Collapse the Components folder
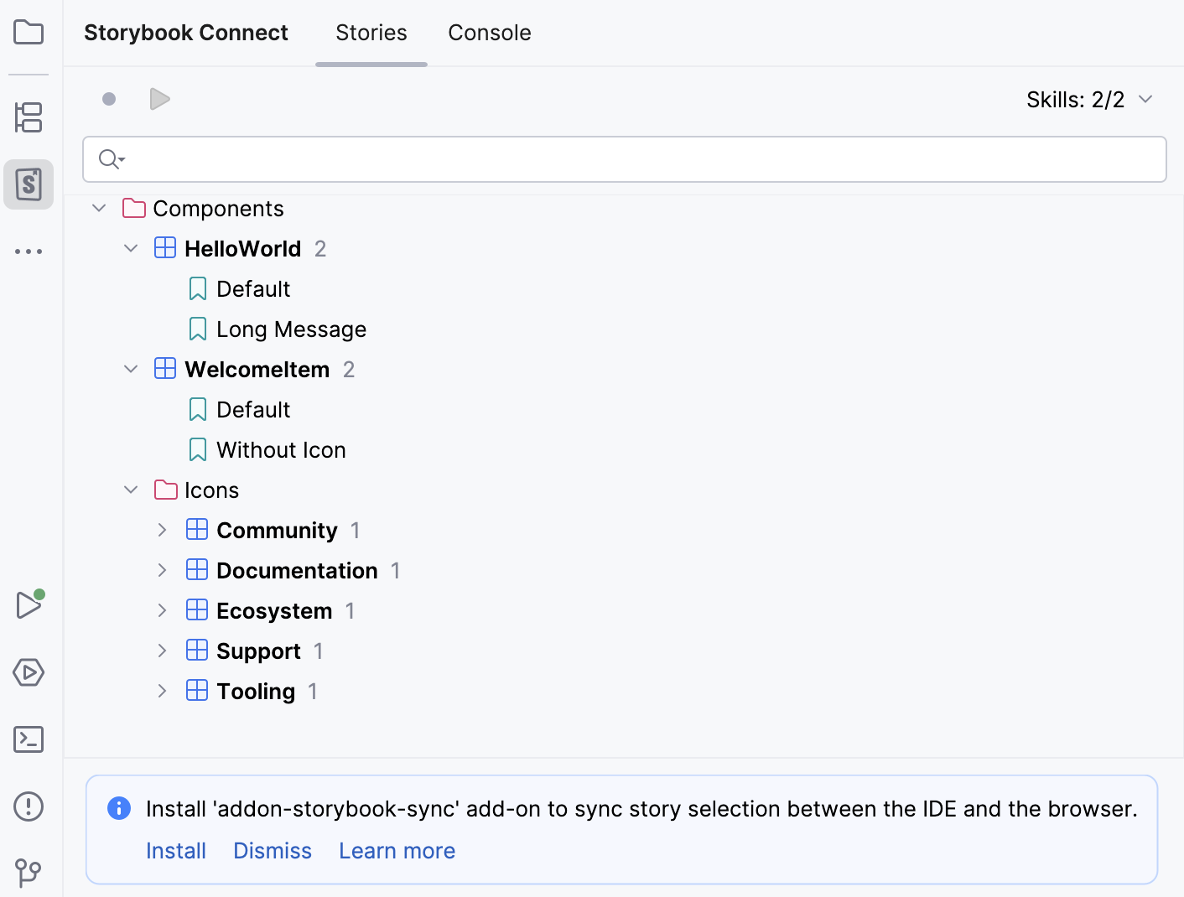Screen dimensions: 1184x897 coord(99,208)
